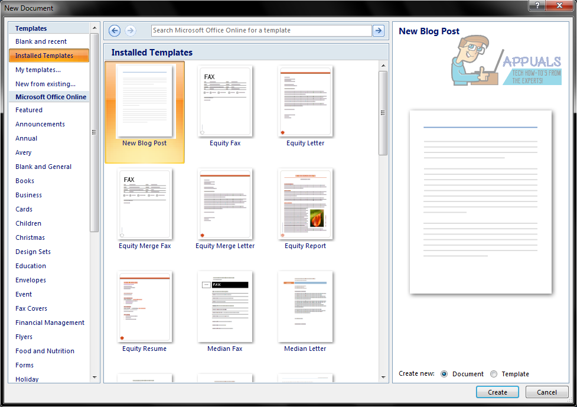Go back with the left arrow icon
Viewport: 577px width, 407px height.
(115, 31)
